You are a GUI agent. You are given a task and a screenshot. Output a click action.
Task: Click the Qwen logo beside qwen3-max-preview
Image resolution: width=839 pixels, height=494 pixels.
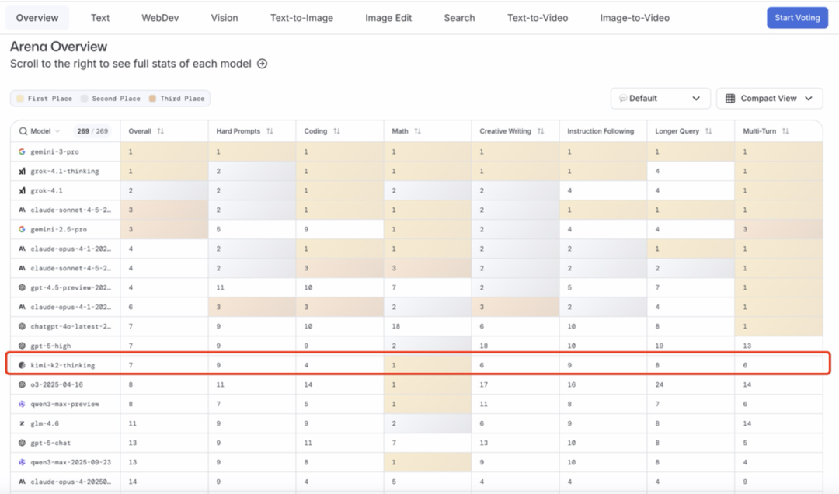[22, 404]
